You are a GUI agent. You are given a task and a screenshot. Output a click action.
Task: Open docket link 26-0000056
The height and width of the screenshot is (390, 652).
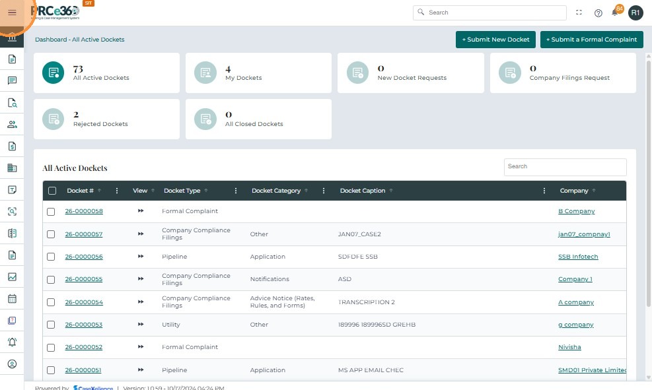pyautogui.click(x=84, y=257)
